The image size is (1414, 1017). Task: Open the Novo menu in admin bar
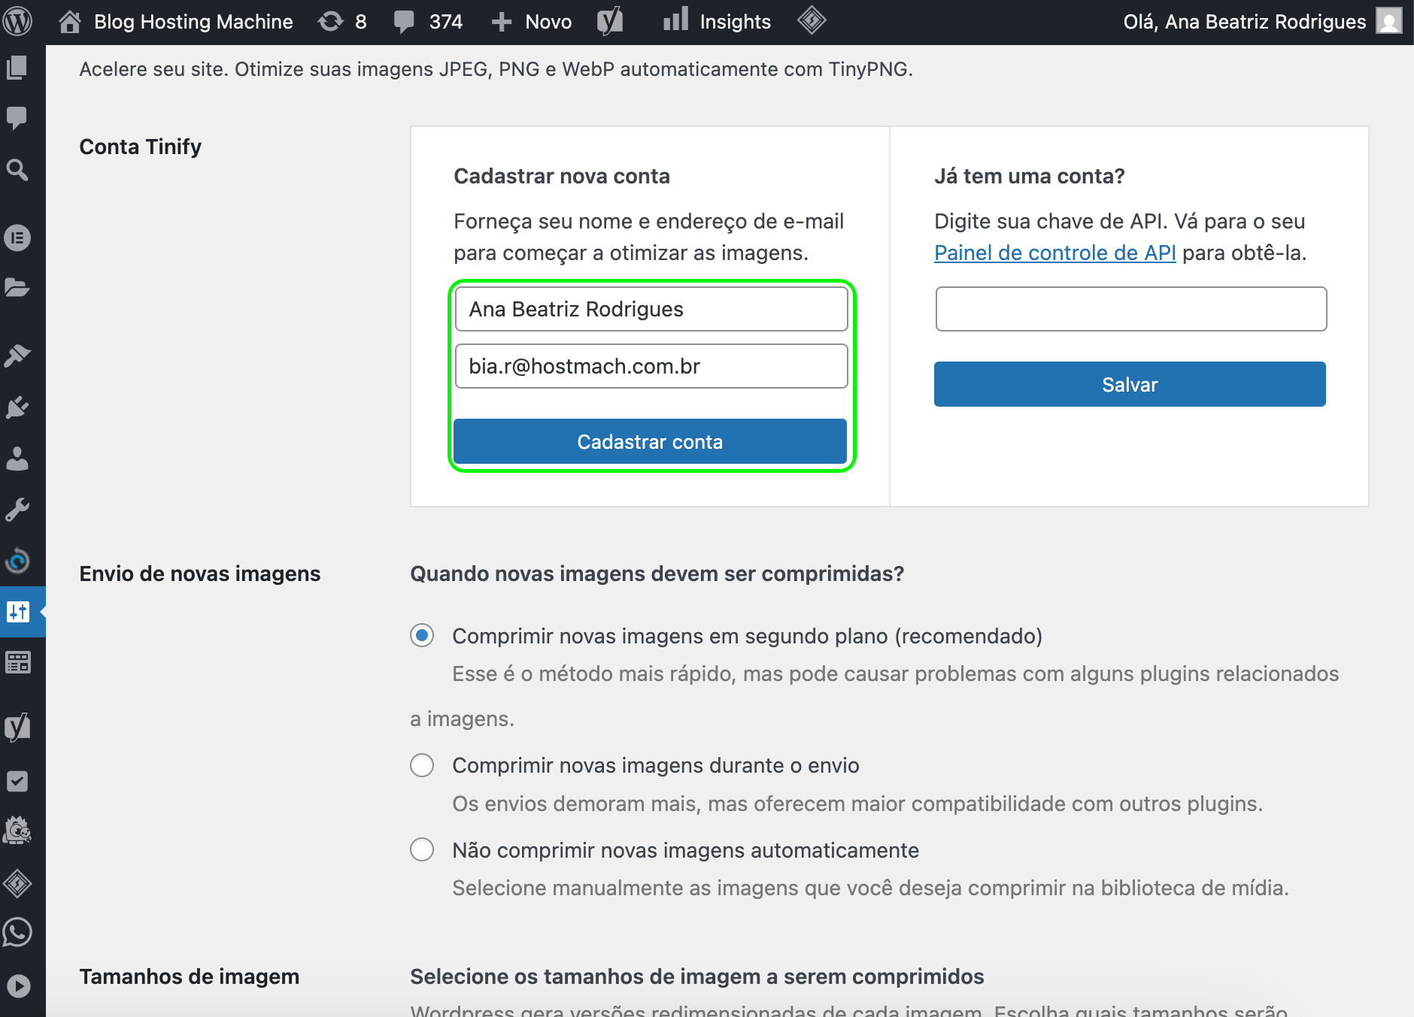[532, 22]
